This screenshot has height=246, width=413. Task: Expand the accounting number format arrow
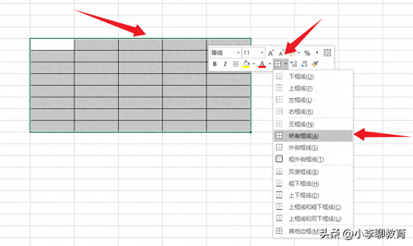pos(299,53)
